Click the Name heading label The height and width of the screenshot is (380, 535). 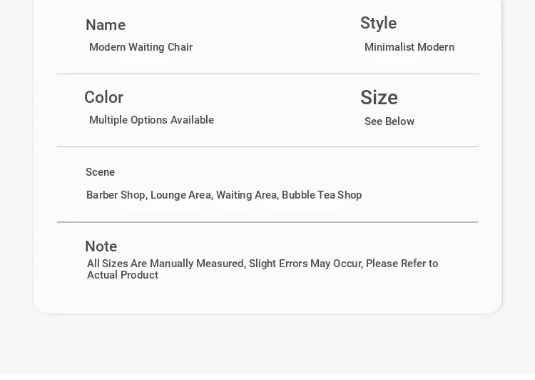106,26
